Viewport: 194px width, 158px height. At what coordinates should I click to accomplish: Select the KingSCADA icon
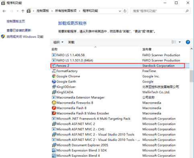pyautogui.click(x=54, y=92)
